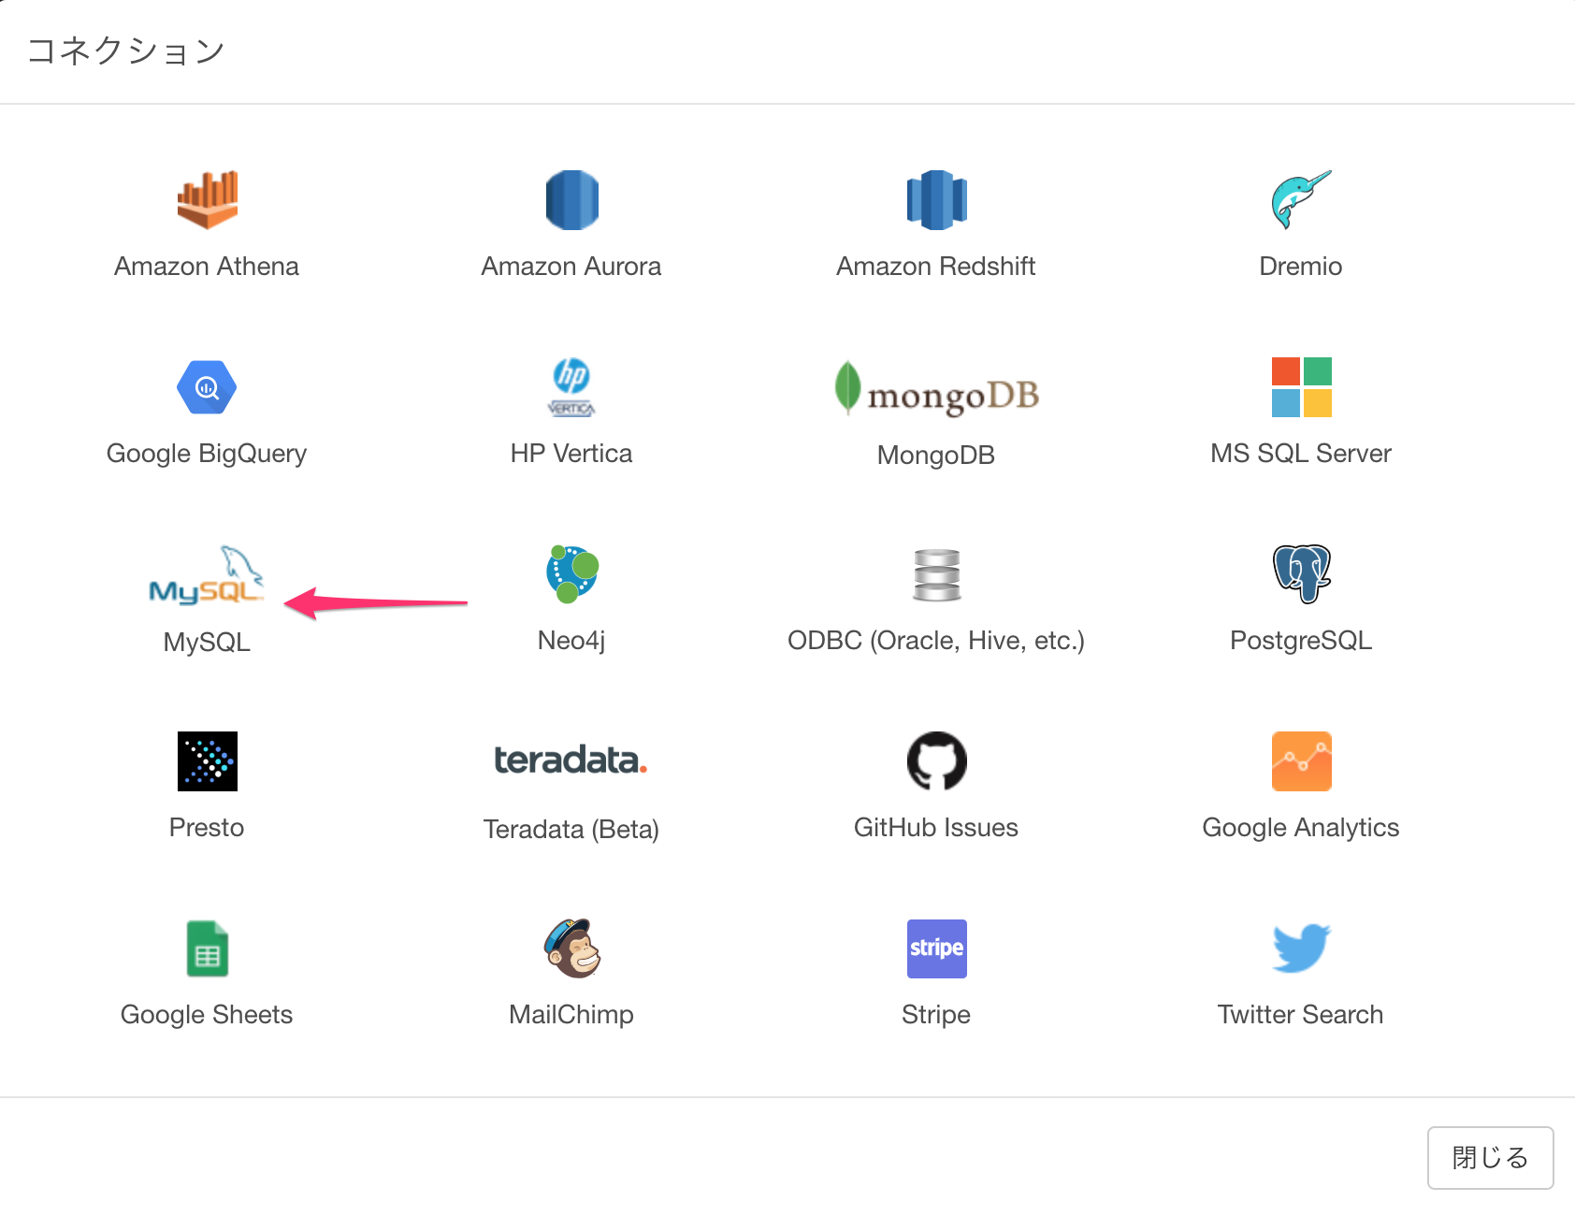Click the Dremio text label
The width and height of the screenshot is (1575, 1216).
pyautogui.click(x=1301, y=267)
